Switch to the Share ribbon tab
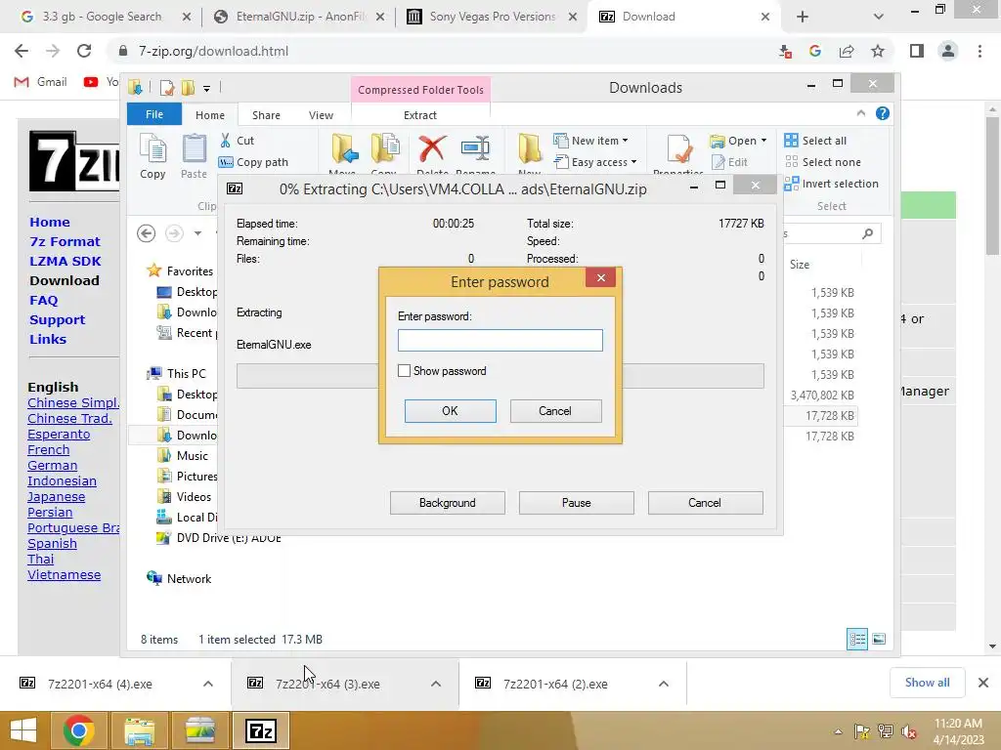Screen dimensions: 1001x750 coord(266,115)
